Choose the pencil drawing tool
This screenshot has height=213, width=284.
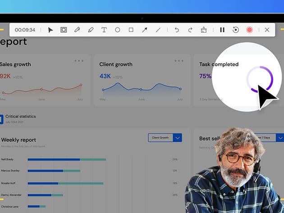[77, 30]
